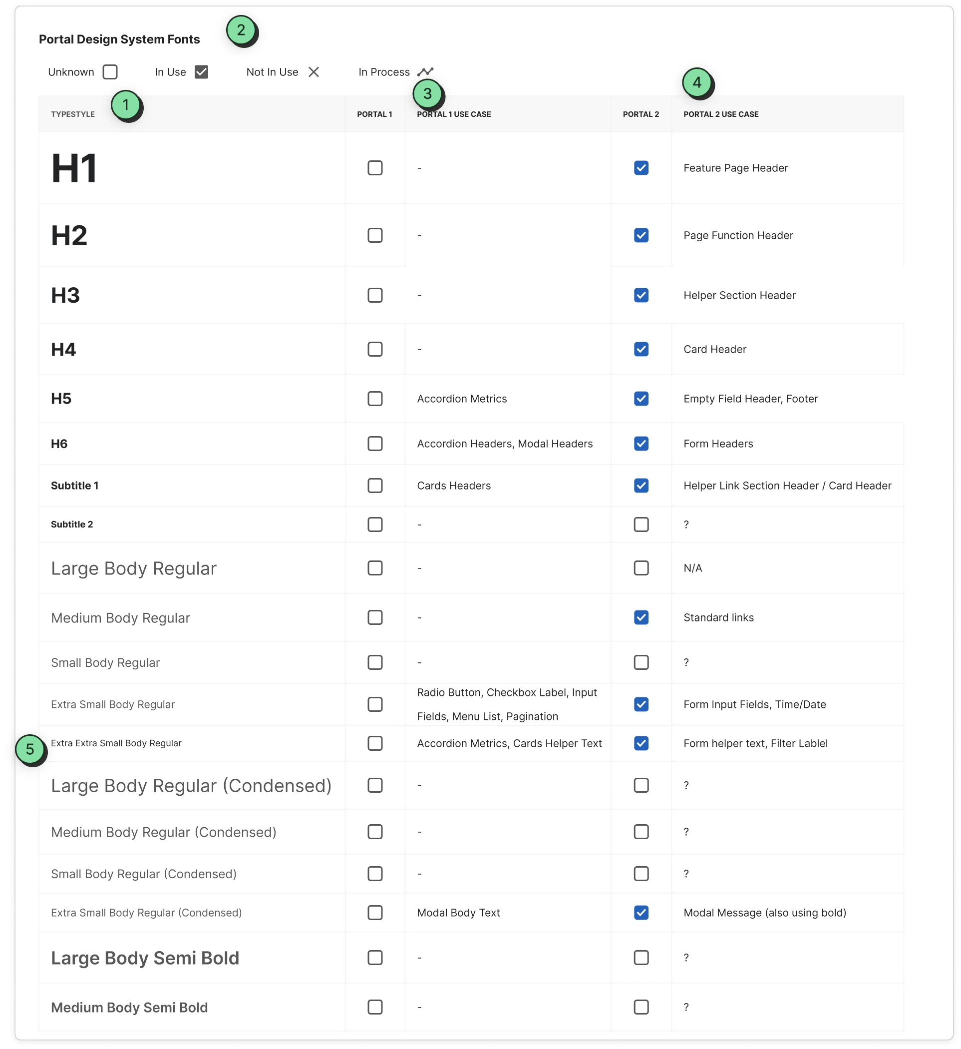Check Portal 1 box for H6

click(375, 444)
